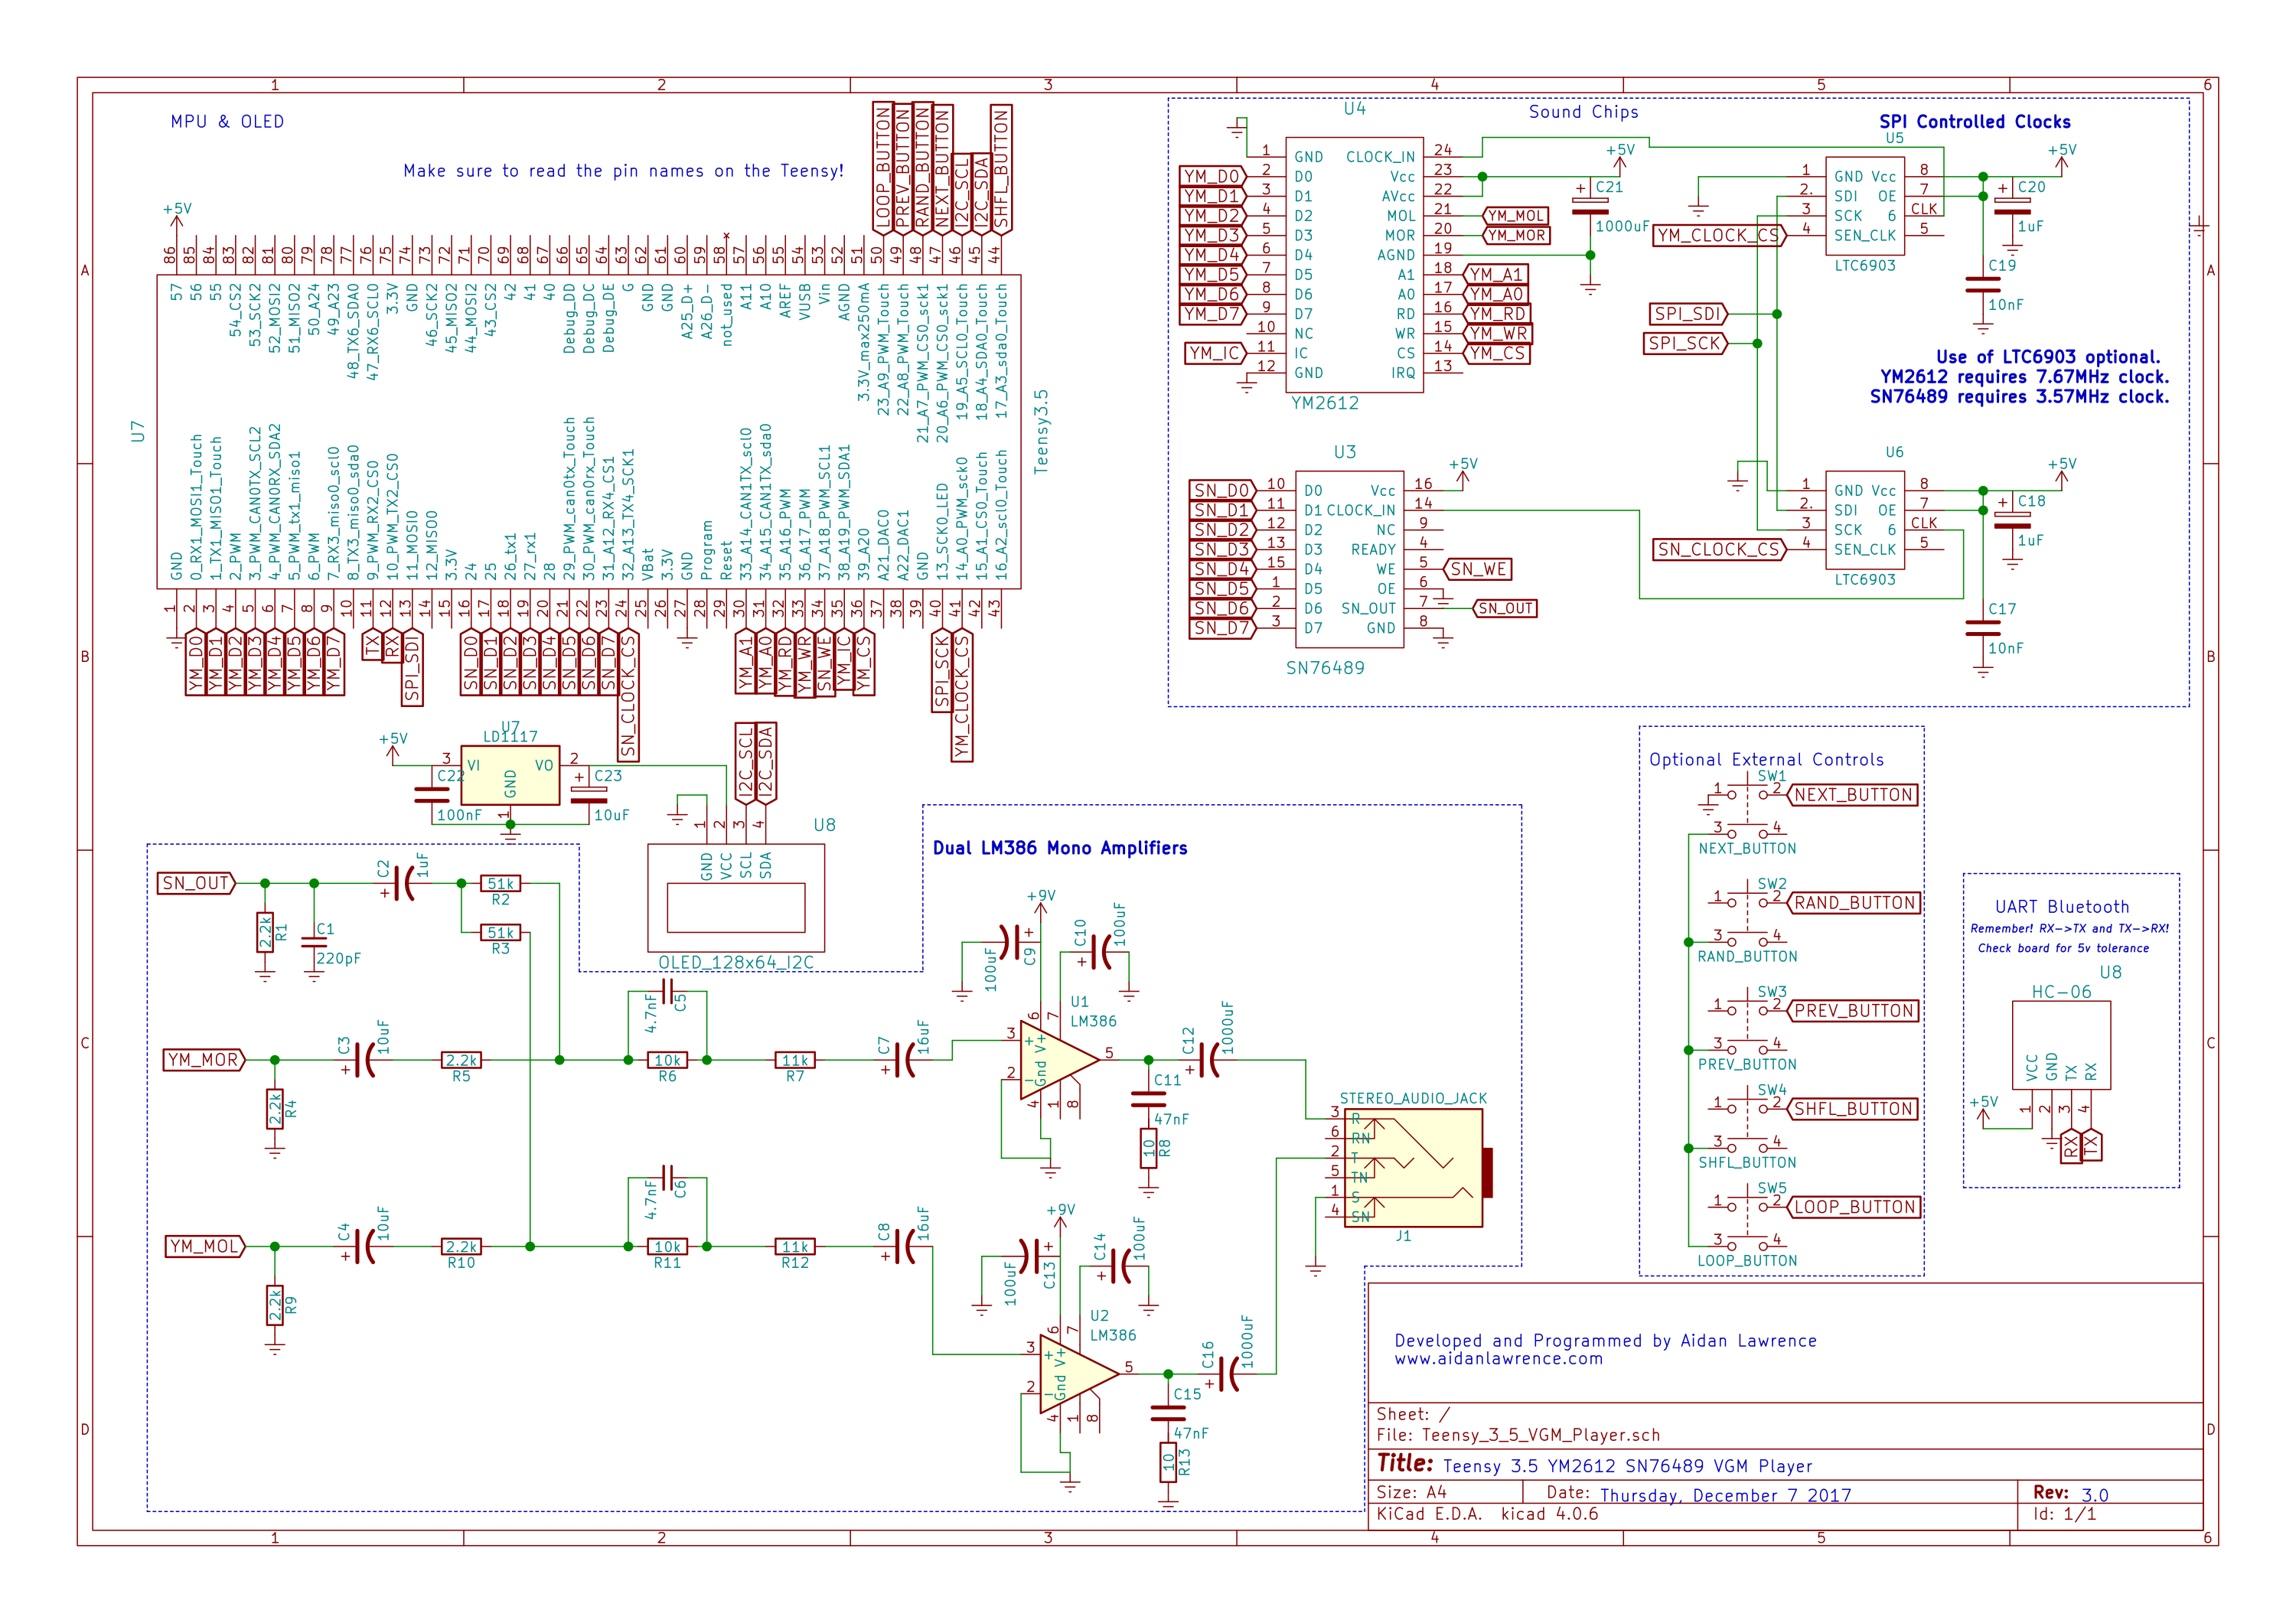The width and height of the screenshot is (2296, 1623).
Task: Select capacitor C1 220pF symbol
Action: [x=314, y=942]
